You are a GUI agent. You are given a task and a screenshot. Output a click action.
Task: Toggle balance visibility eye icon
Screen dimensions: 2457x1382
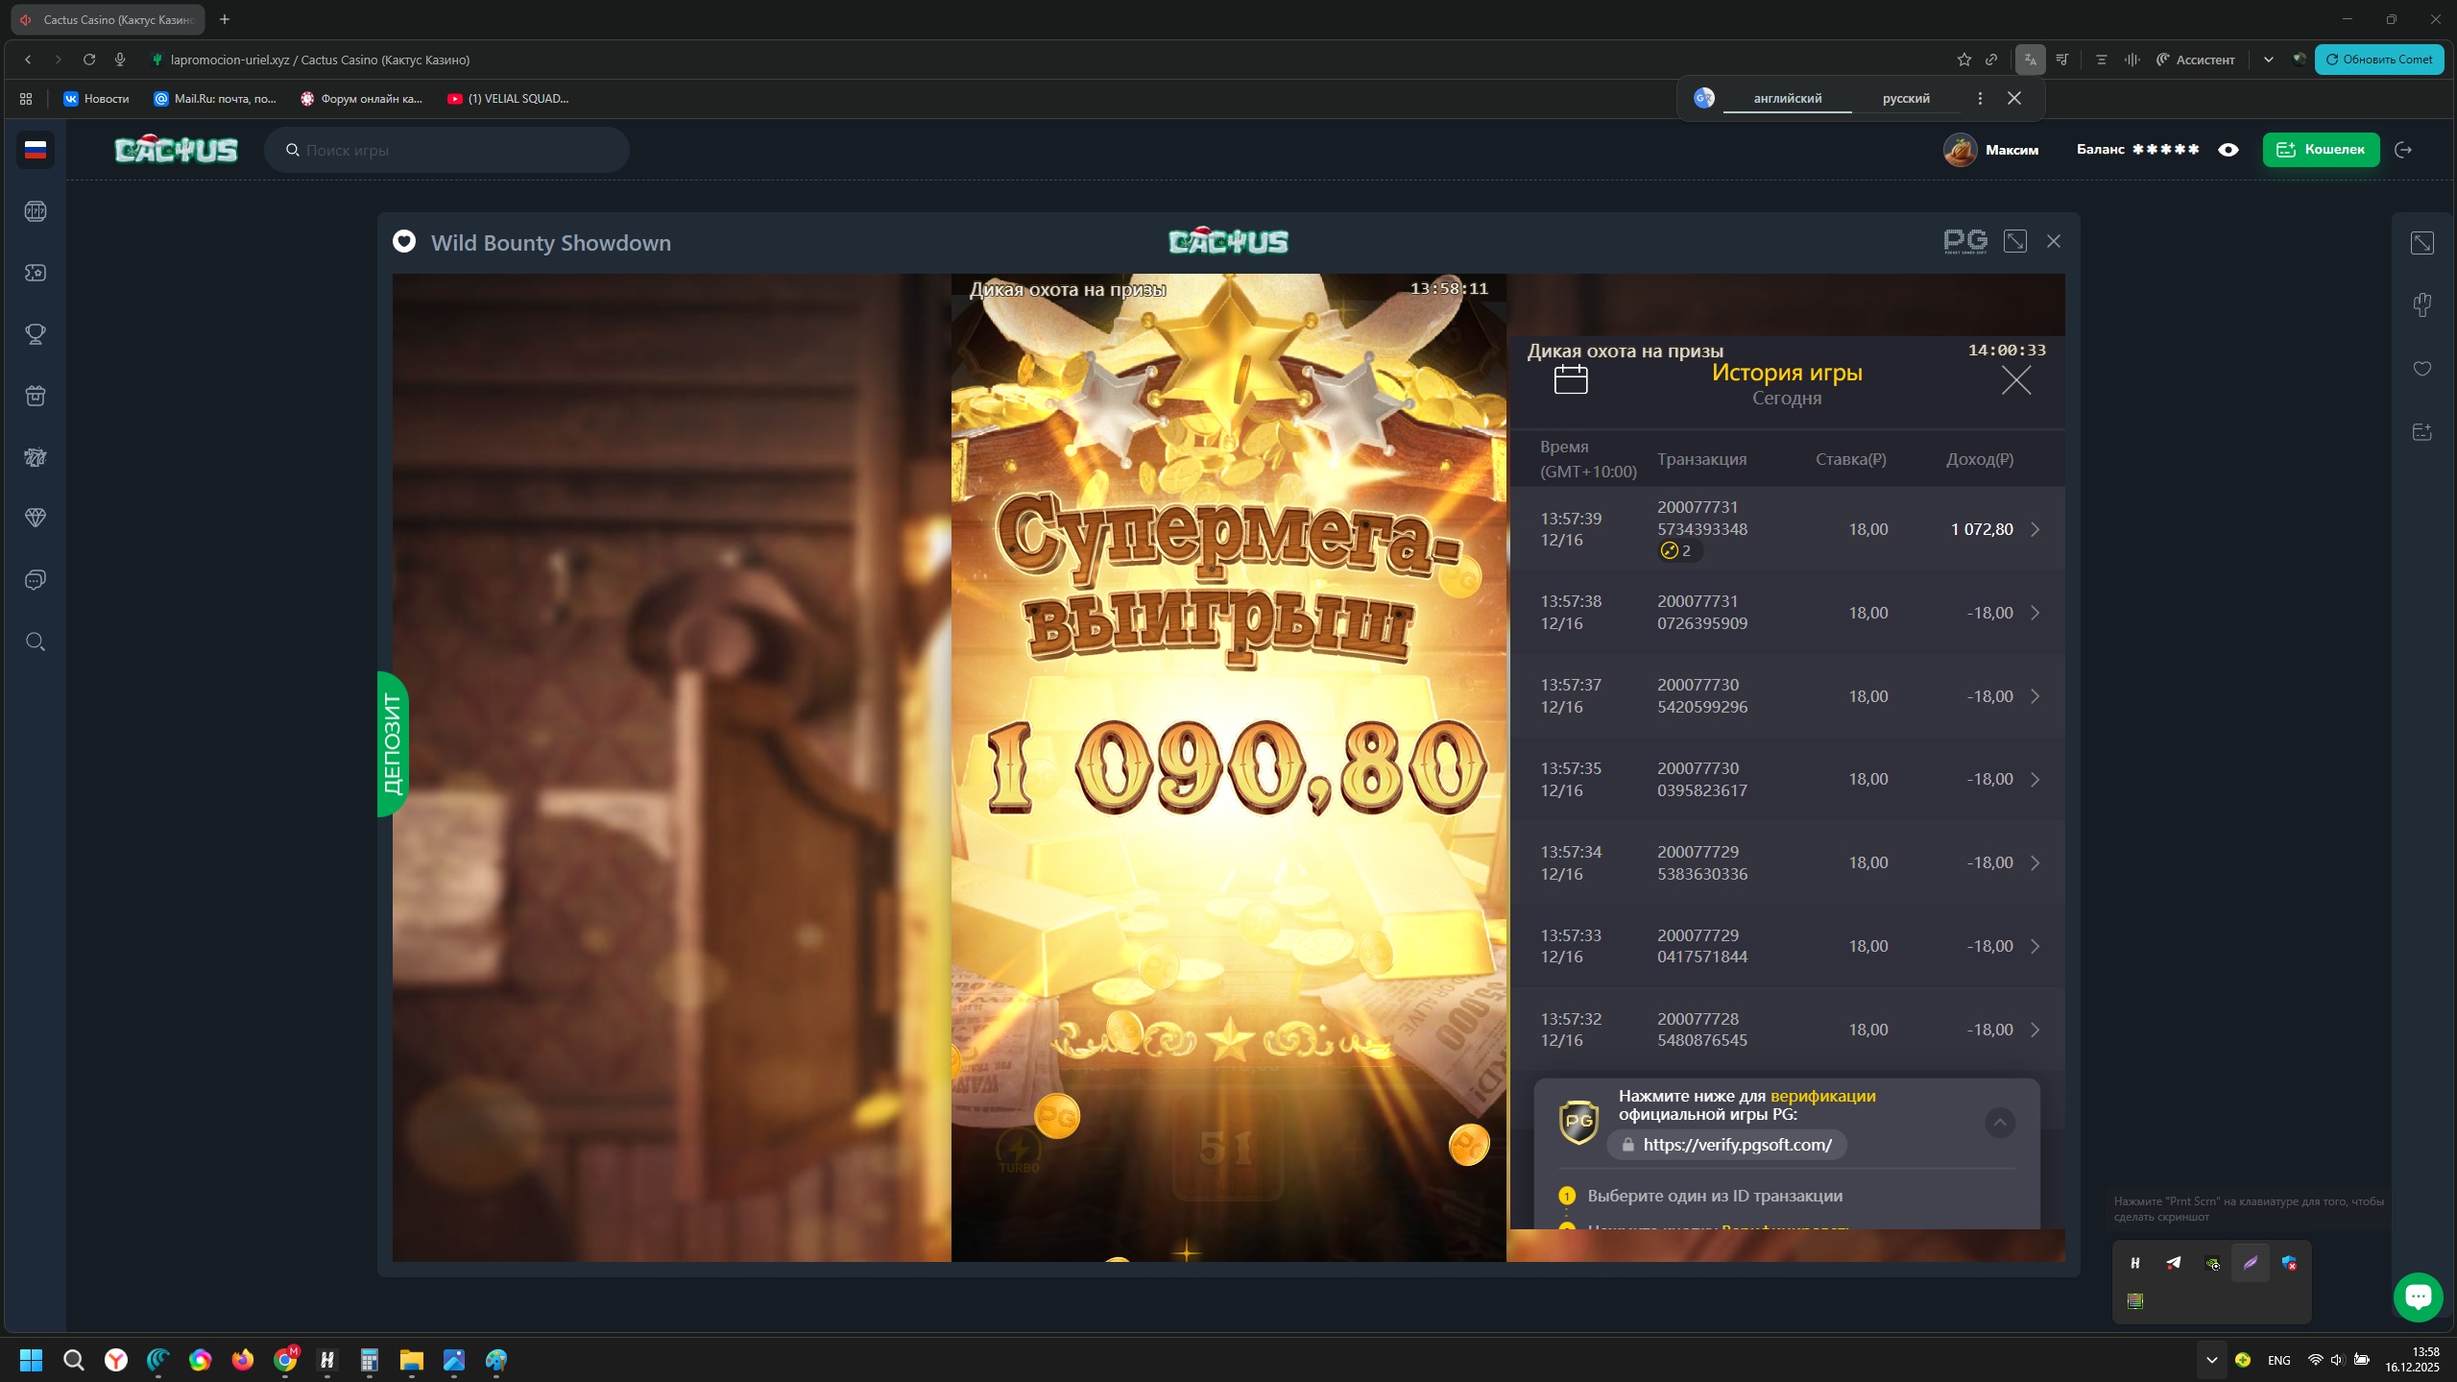pyautogui.click(x=2228, y=150)
